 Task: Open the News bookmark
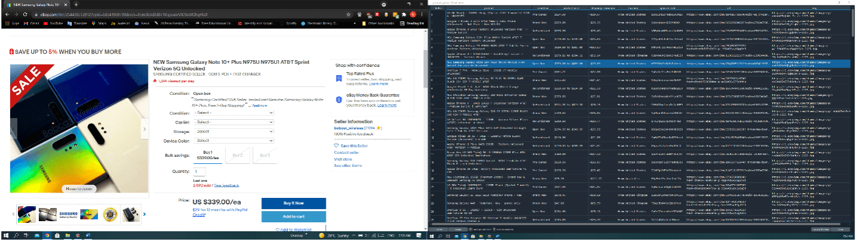tap(143, 23)
